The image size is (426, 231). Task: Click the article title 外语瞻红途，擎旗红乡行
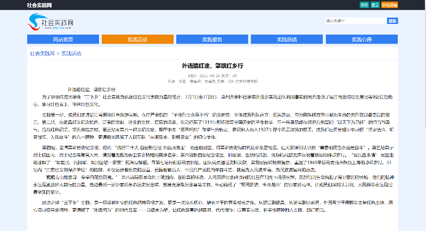coord(212,65)
